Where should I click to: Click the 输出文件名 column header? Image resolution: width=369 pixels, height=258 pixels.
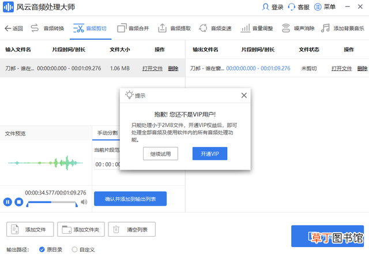tap(205, 50)
